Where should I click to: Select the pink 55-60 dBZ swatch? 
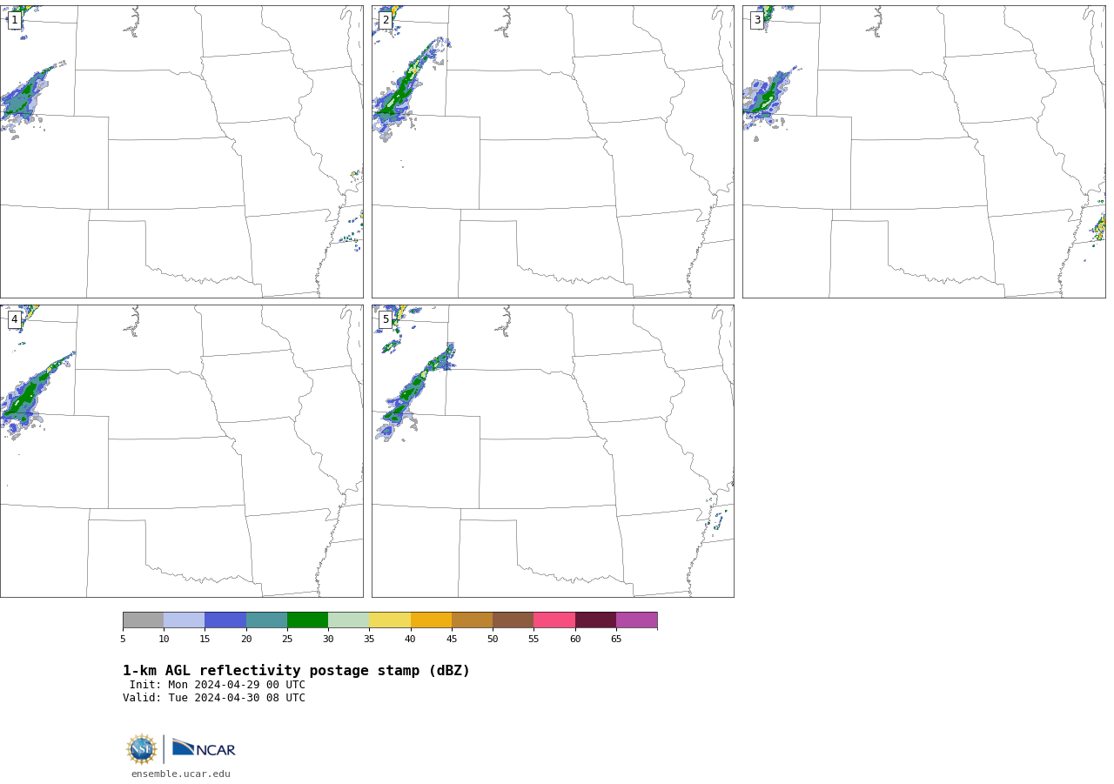coord(554,620)
